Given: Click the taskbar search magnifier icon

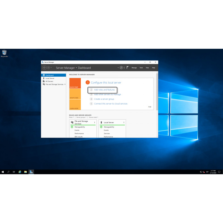Looking at the screenshot, I should coord(8,172).
